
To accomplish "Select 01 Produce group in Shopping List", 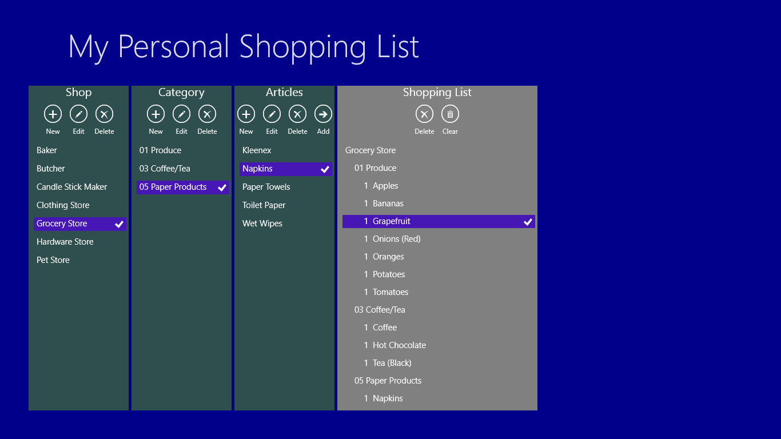I will click(375, 168).
